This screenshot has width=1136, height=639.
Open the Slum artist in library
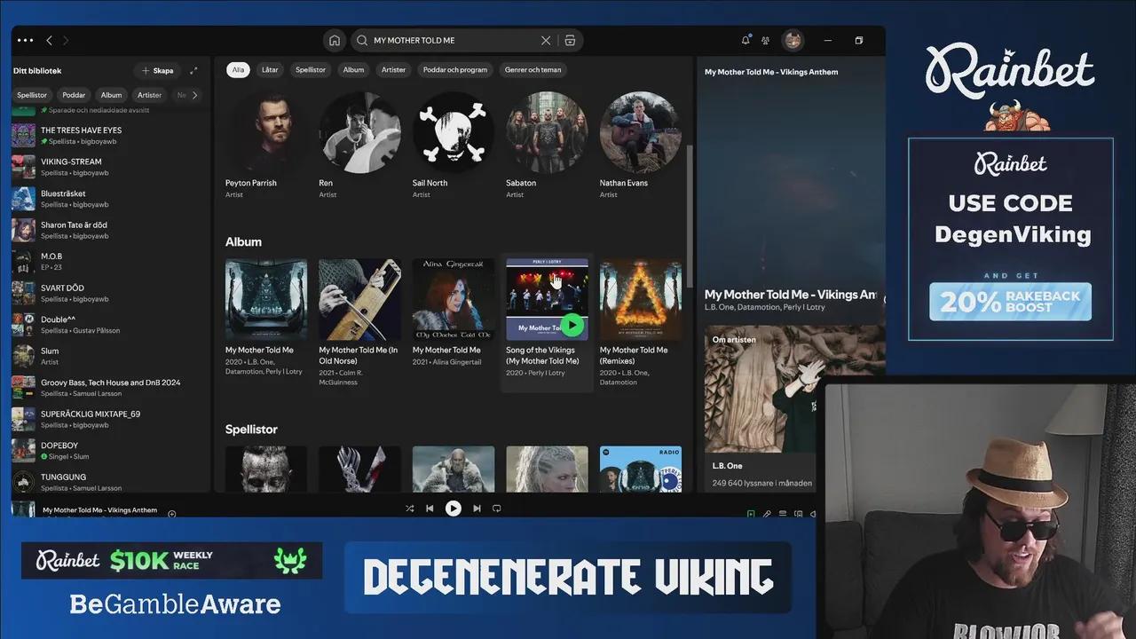[111, 356]
